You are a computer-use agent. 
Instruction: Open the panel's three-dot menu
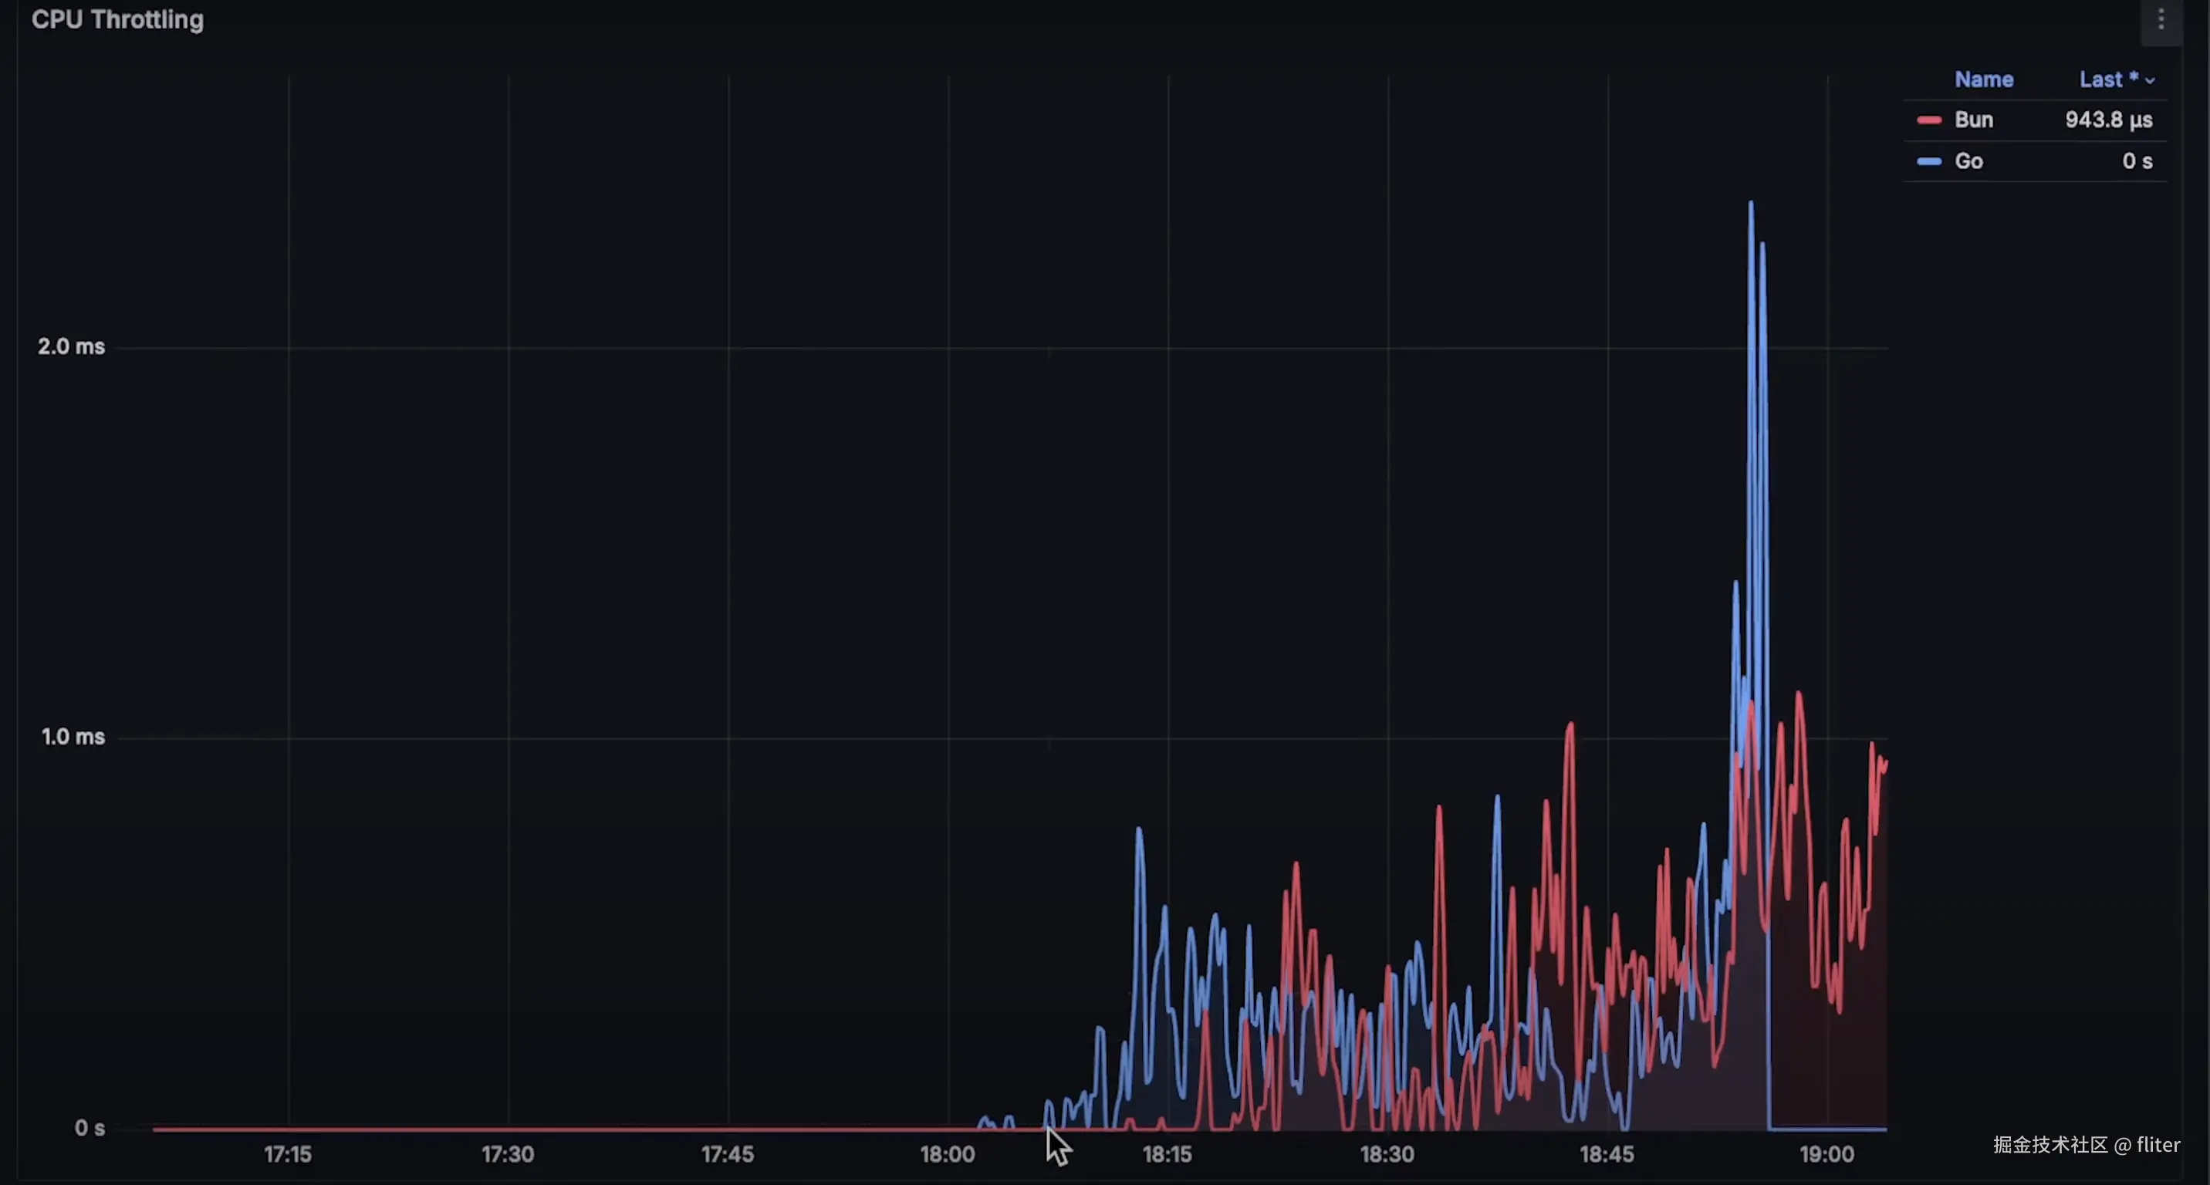[2161, 19]
